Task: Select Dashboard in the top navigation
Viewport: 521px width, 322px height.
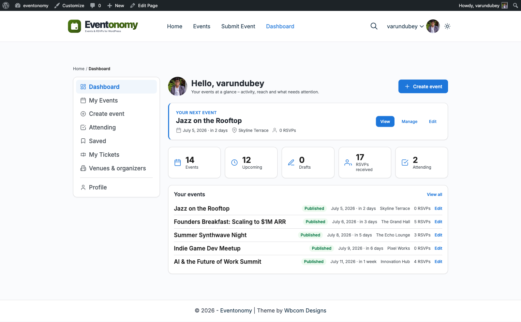Action: [x=280, y=26]
